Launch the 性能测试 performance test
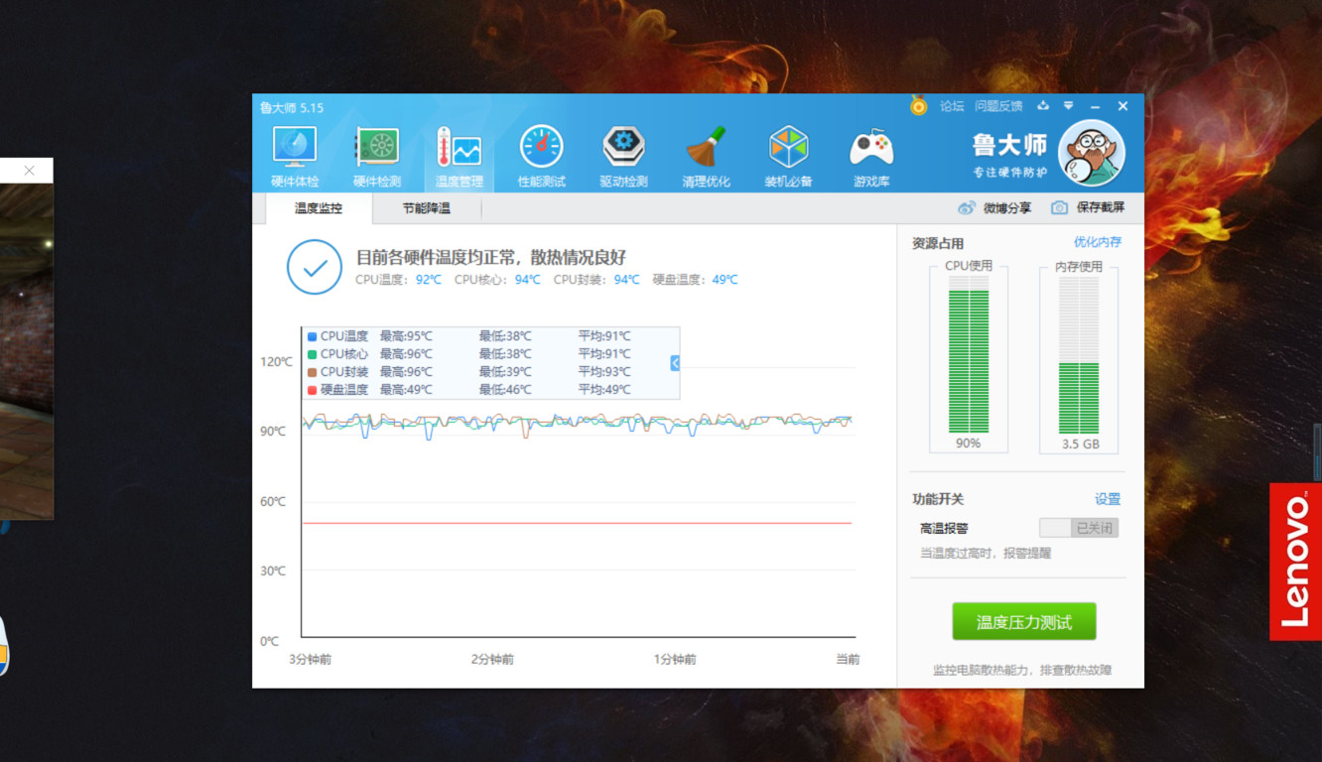 (541, 154)
